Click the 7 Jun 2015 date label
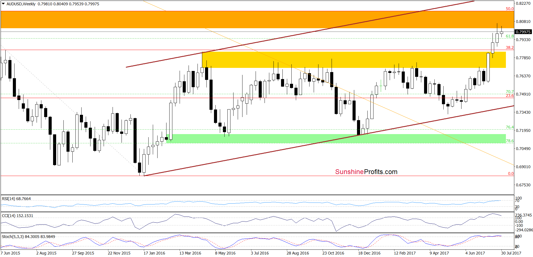This screenshot has width=533, height=257. [x=10, y=253]
